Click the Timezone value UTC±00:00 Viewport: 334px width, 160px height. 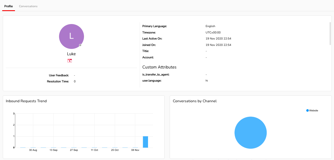(x=213, y=32)
